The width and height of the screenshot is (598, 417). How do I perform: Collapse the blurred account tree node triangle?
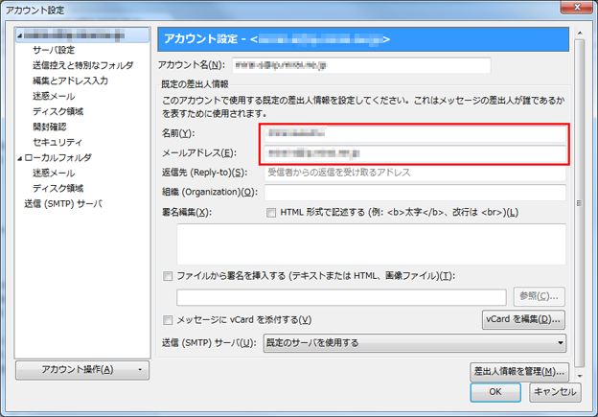[x=20, y=36]
